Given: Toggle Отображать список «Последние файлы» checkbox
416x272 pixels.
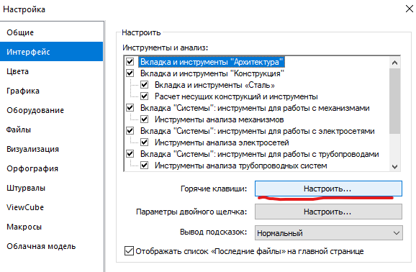Looking at the screenshot, I should point(129,250).
